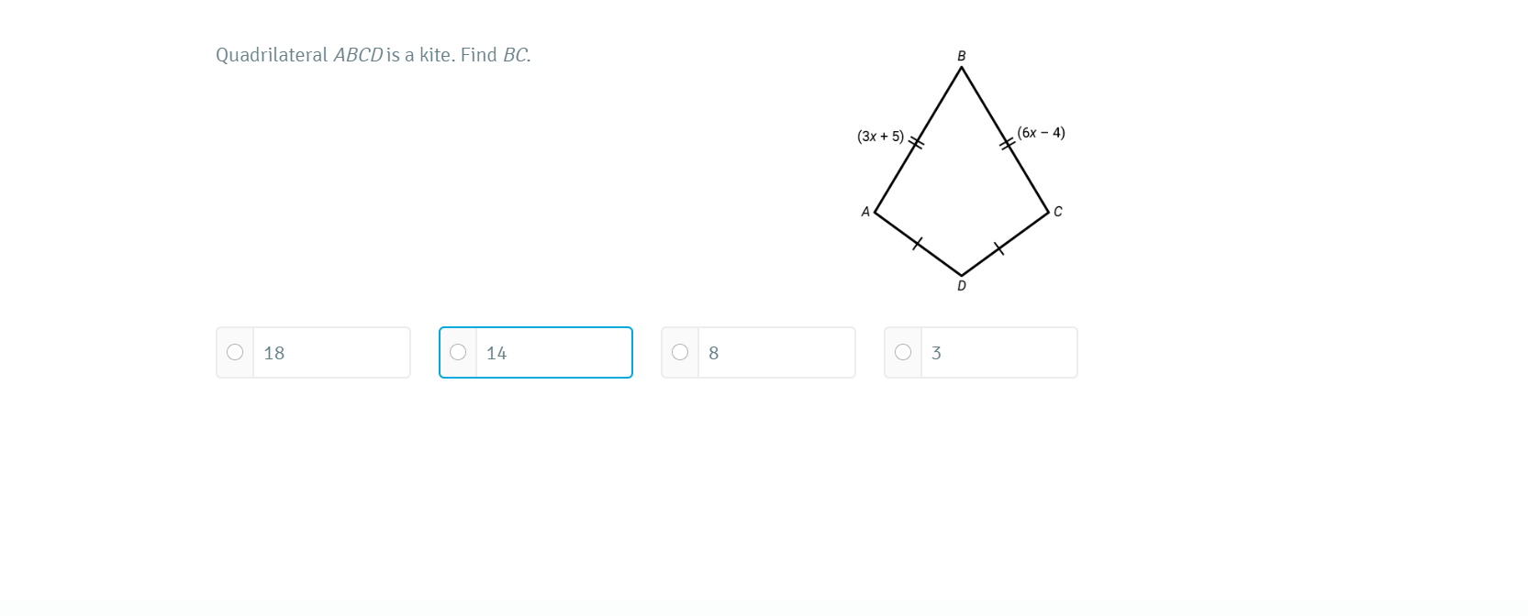The height and width of the screenshot is (616, 1528).
Task: Click the single tick mark on side DC
Action: [999, 248]
